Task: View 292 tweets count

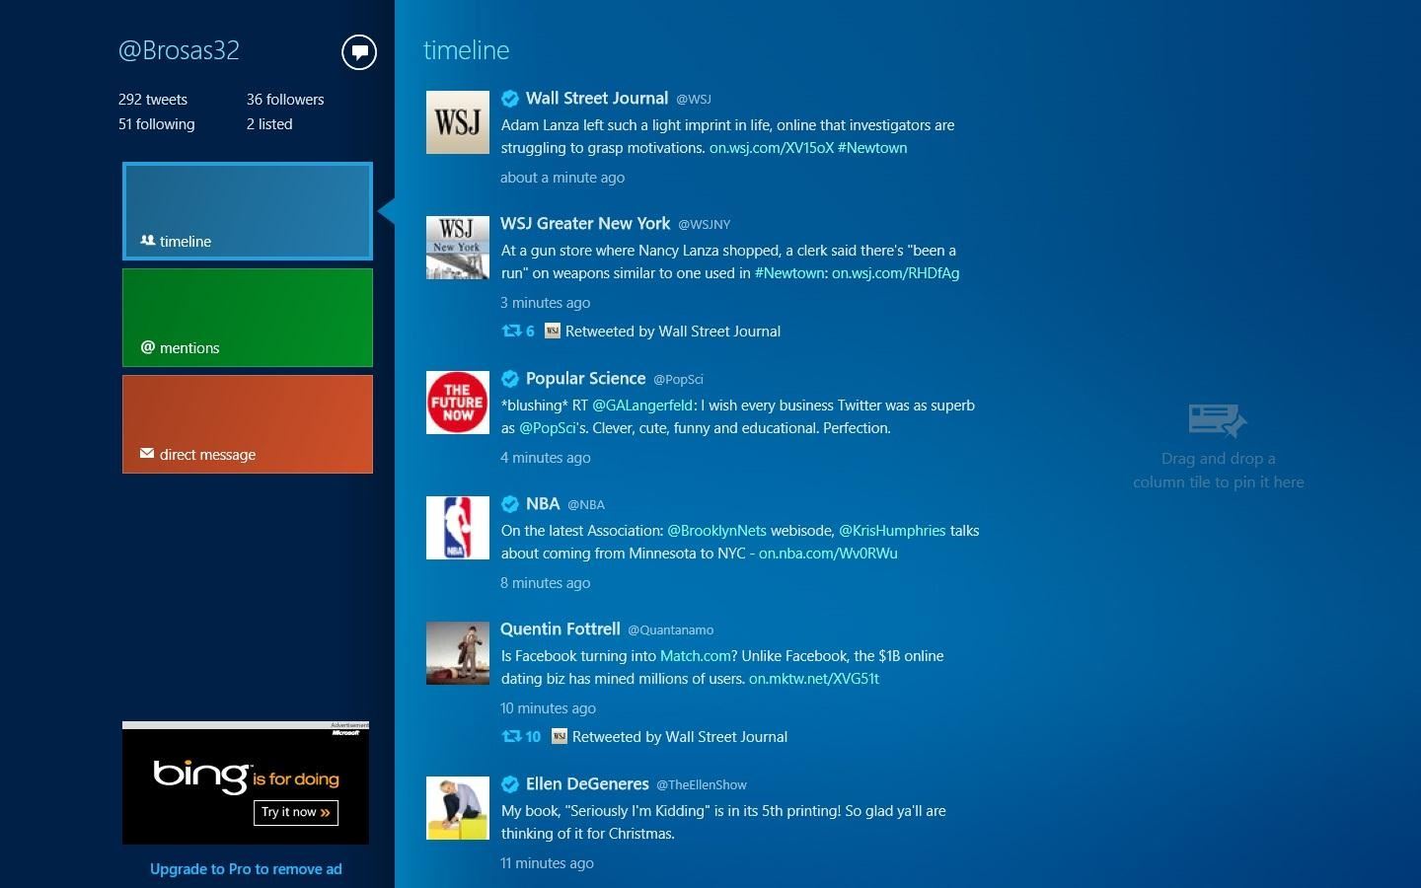Action: (x=153, y=100)
